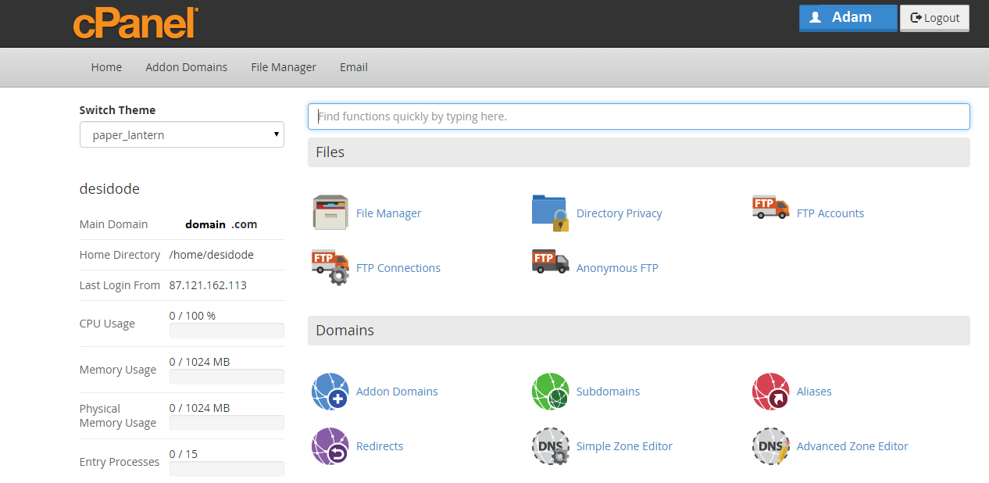The width and height of the screenshot is (989, 483).
Task: Open the FTP Accounts truck icon
Action: [x=771, y=208]
